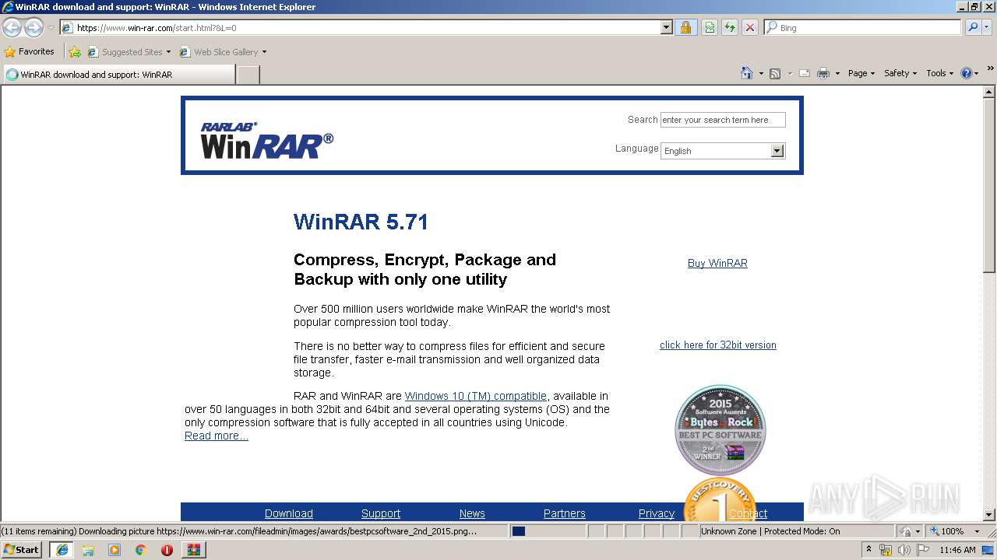Go forward with the Forward arrow button

[33, 27]
